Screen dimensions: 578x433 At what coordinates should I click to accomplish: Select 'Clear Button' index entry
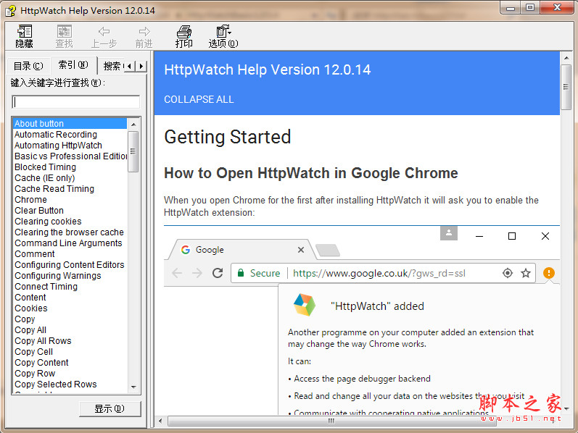(39, 210)
